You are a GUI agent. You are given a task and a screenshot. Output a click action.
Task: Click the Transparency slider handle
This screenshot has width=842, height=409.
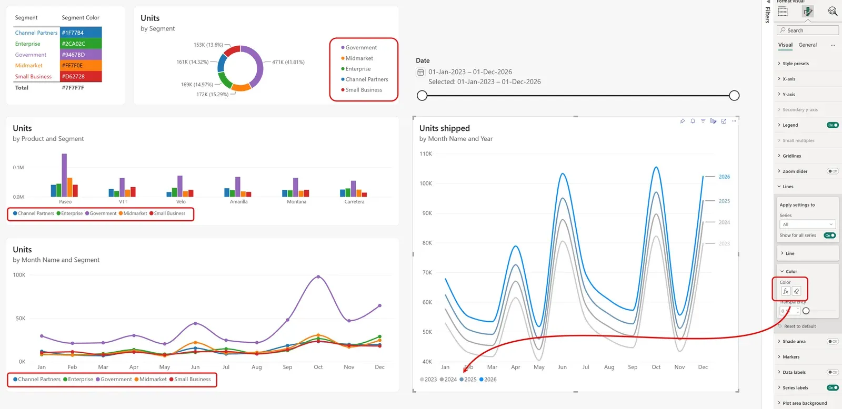click(x=806, y=311)
